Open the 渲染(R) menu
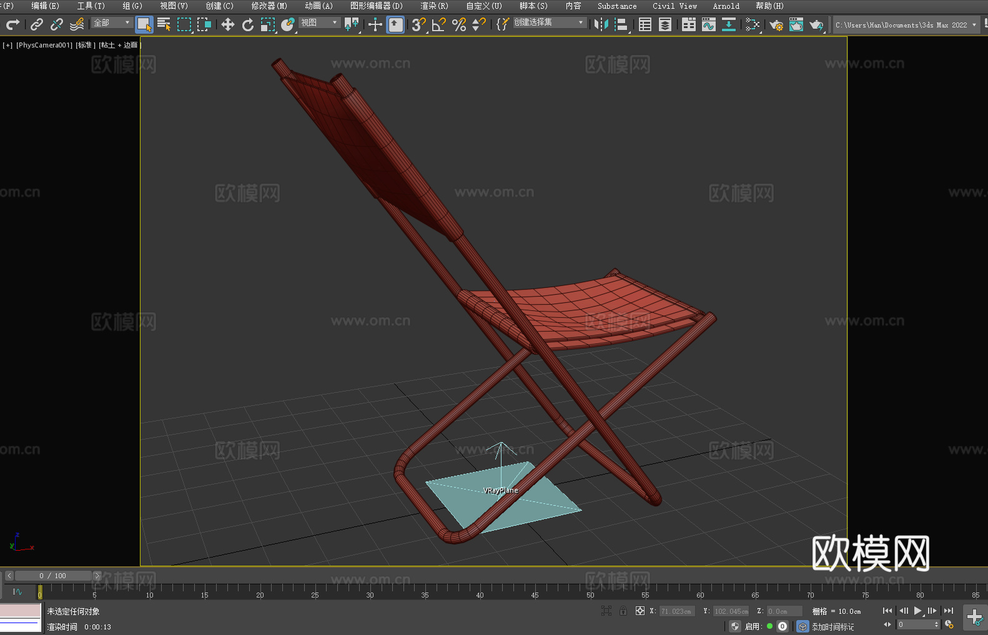This screenshot has width=988, height=635. [434, 6]
